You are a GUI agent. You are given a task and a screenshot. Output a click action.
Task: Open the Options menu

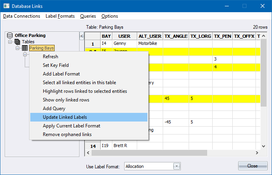pos(110,16)
